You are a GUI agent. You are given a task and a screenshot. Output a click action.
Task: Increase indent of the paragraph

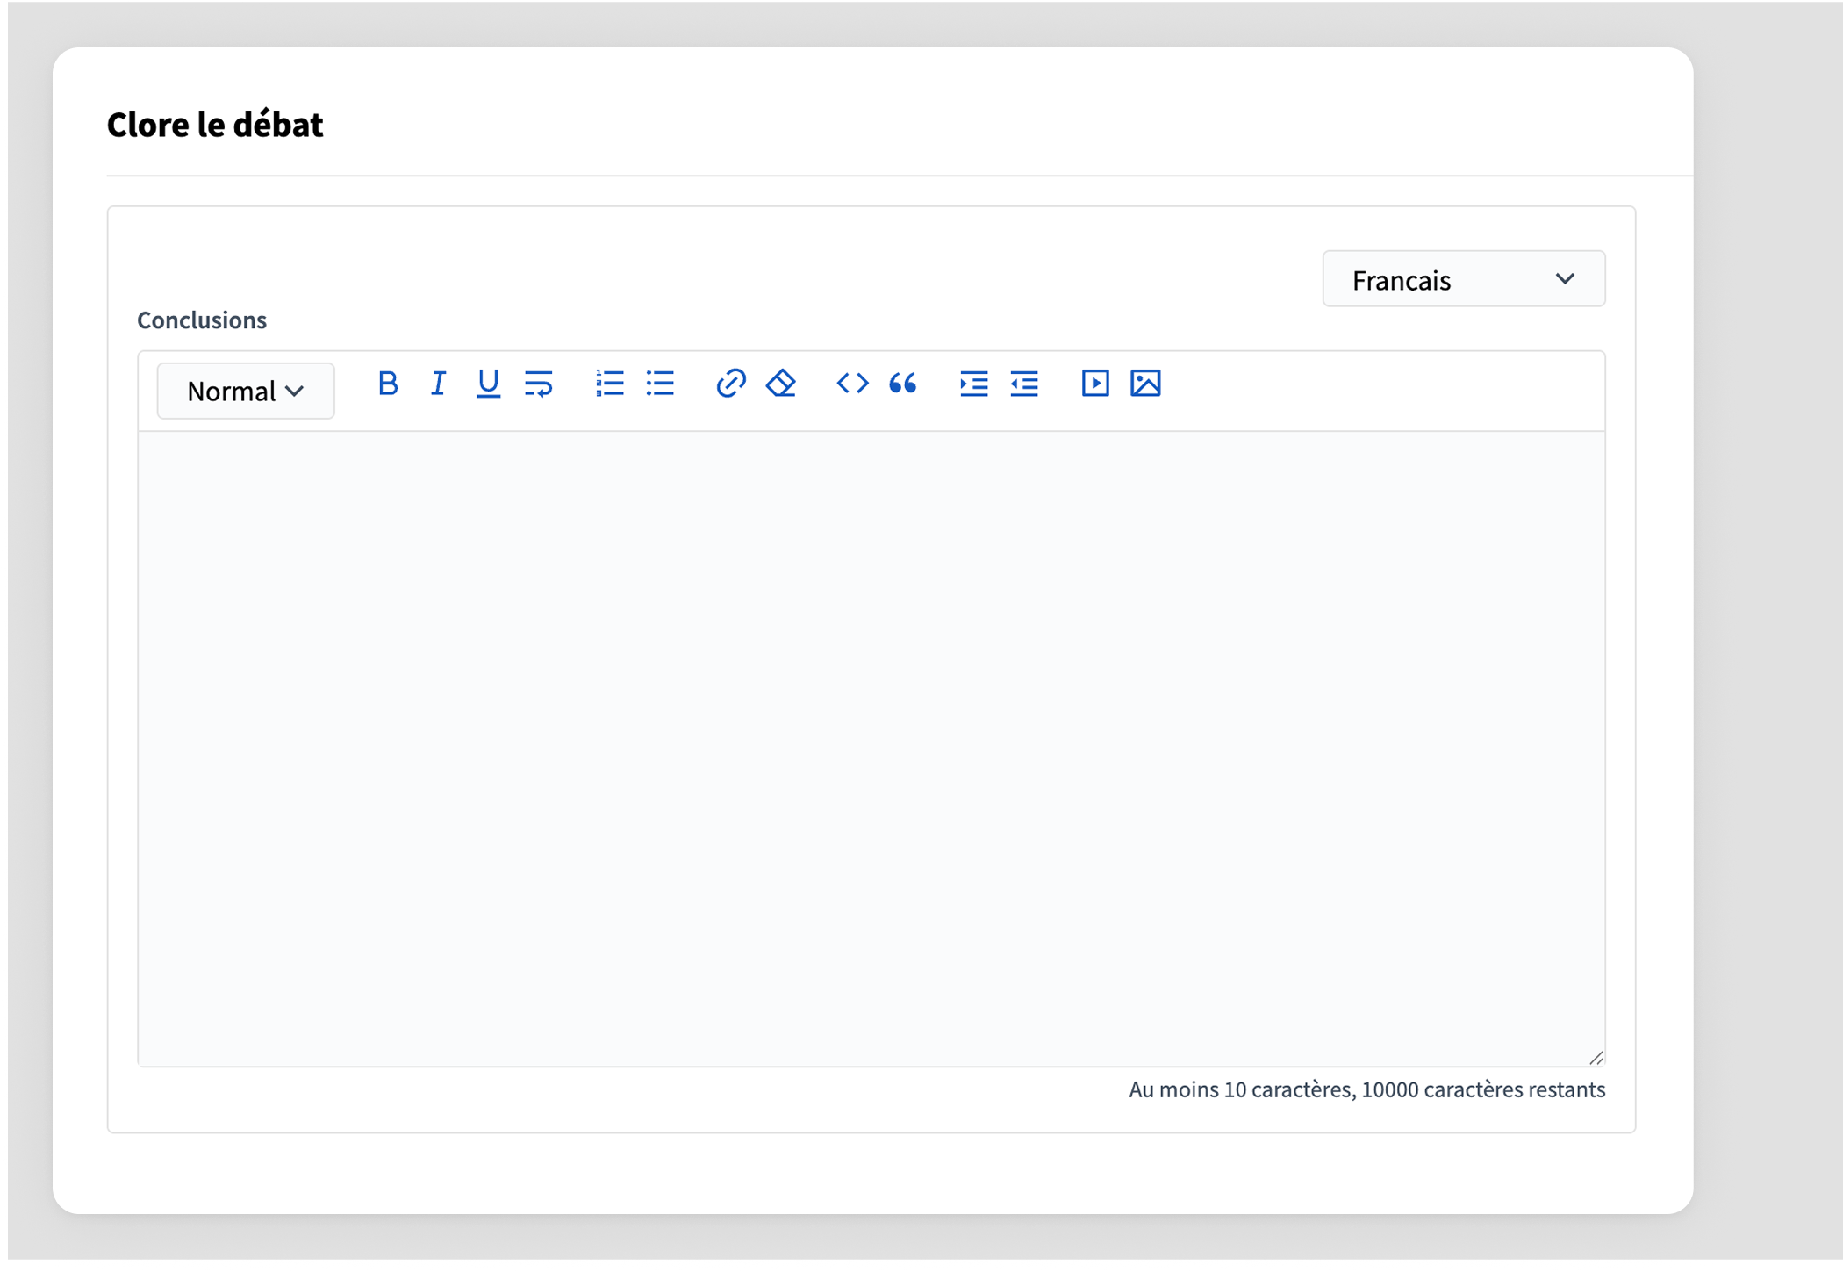click(973, 384)
